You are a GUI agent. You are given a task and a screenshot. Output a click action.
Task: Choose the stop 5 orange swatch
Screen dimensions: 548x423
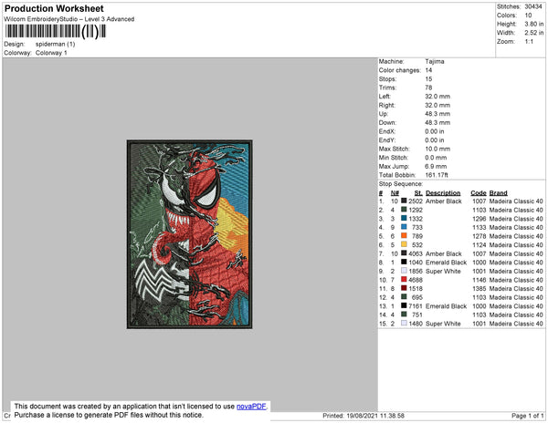(x=404, y=236)
